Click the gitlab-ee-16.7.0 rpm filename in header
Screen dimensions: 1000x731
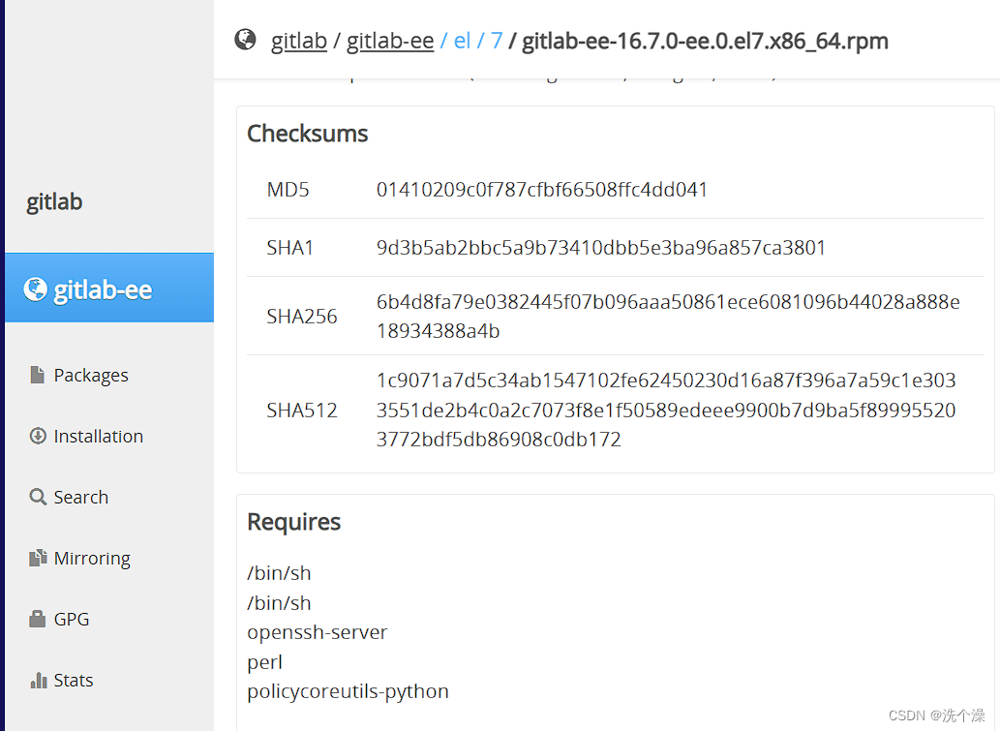(x=704, y=41)
